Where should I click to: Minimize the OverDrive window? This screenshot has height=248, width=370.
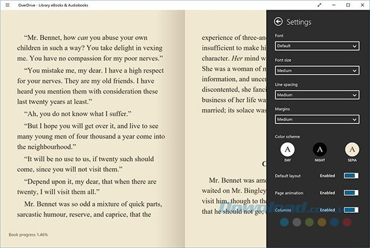pos(334,5)
